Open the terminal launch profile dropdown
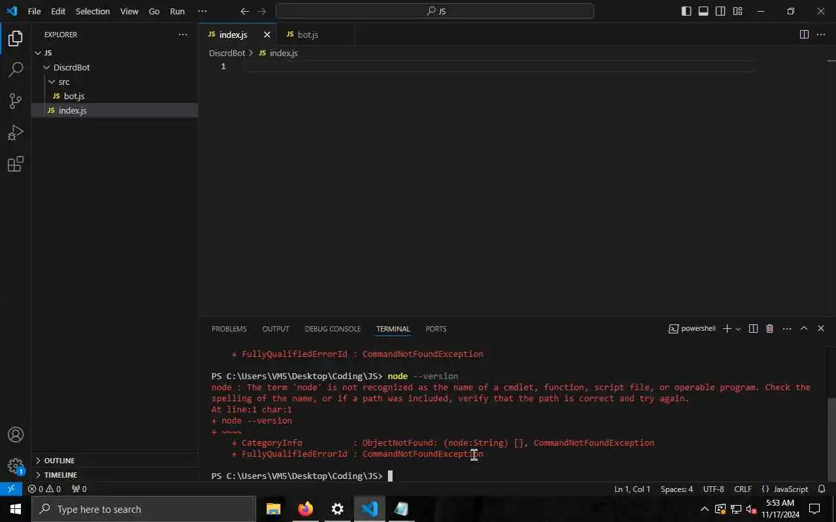 click(739, 329)
